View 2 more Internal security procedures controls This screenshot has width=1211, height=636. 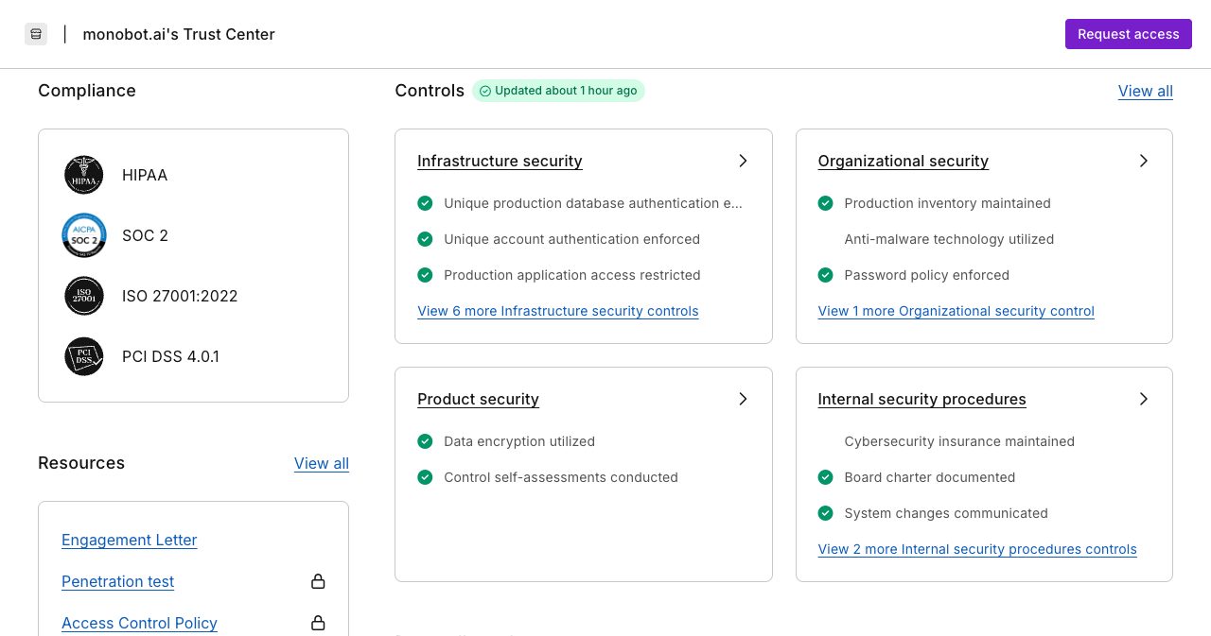pos(977,549)
